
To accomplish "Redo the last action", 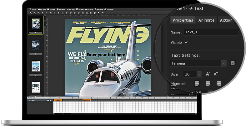I will point(103,13).
